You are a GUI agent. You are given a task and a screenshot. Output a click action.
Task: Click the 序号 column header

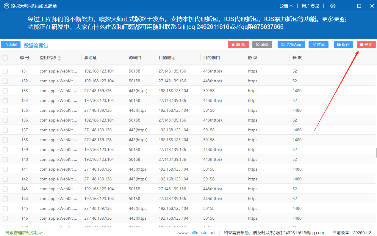(x=25, y=58)
